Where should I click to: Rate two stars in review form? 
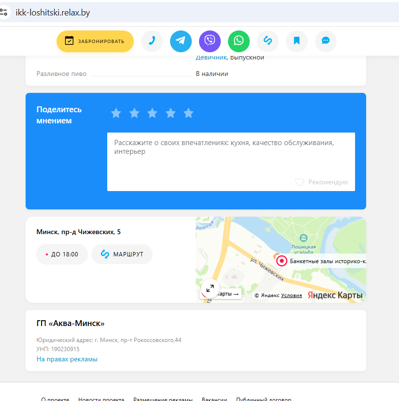134,113
